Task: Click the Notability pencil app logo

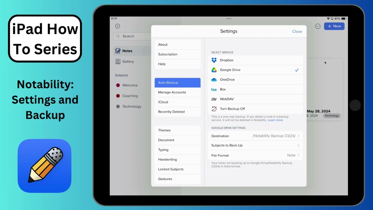Action: point(45,166)
